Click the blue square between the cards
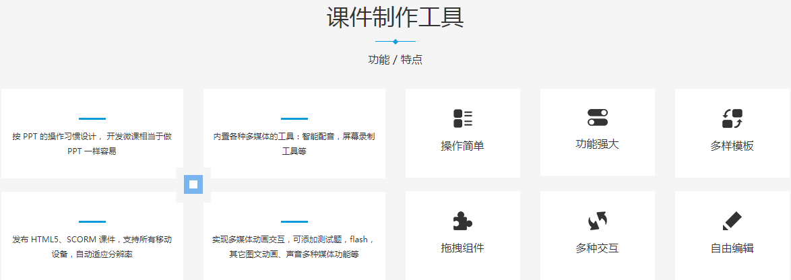 click(x=193, y=184)
